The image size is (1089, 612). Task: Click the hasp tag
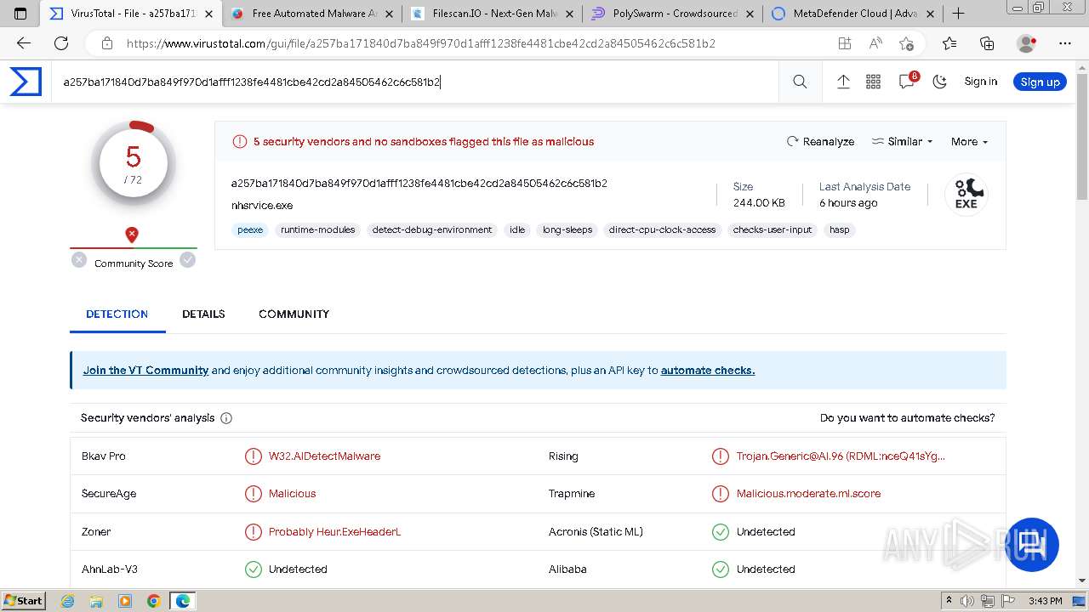[840, 229]
